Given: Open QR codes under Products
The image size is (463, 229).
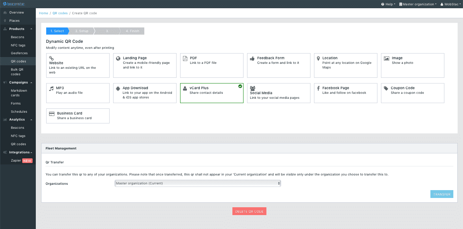Looking at the screenshot, I should pos(18,61).
